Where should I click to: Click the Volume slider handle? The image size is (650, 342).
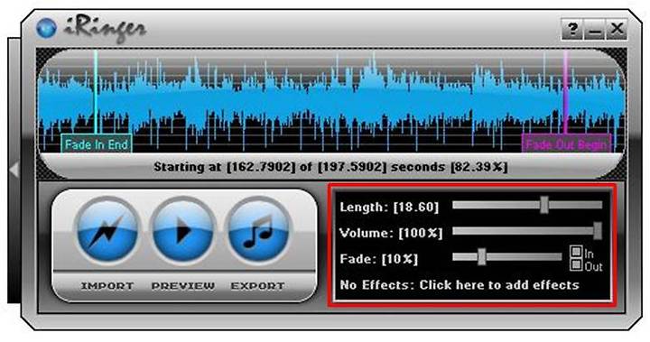[x=598, y=231]
